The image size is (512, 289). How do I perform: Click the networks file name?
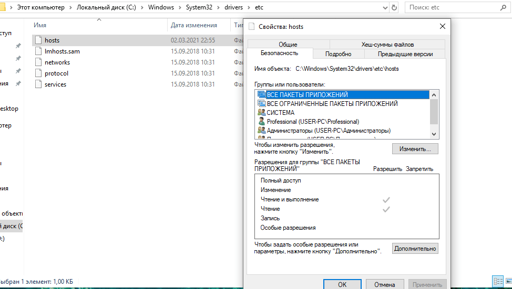(x=57, y=62)
